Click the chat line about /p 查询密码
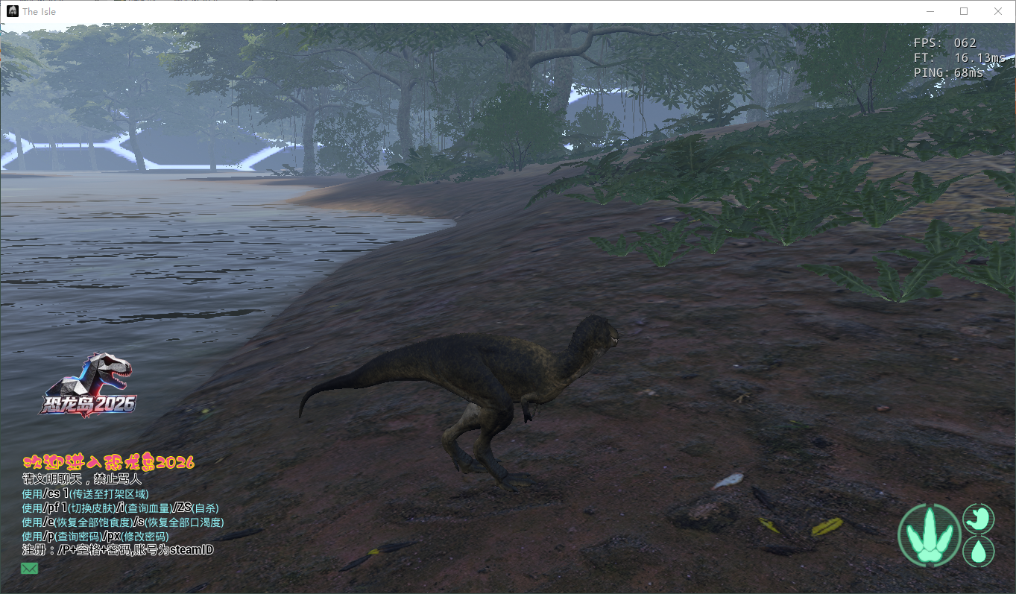1016x594 pixels. point(95,536)
